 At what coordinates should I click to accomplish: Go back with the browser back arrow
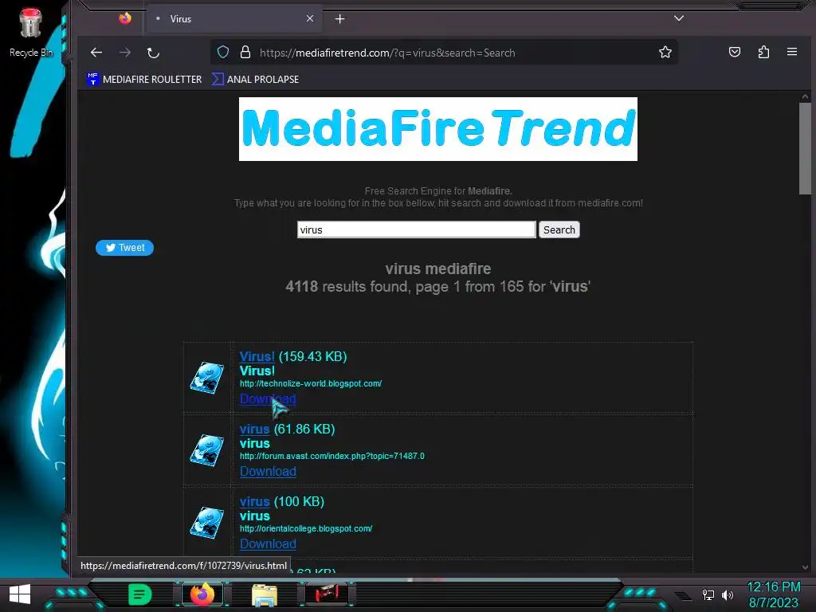(96, 53)
